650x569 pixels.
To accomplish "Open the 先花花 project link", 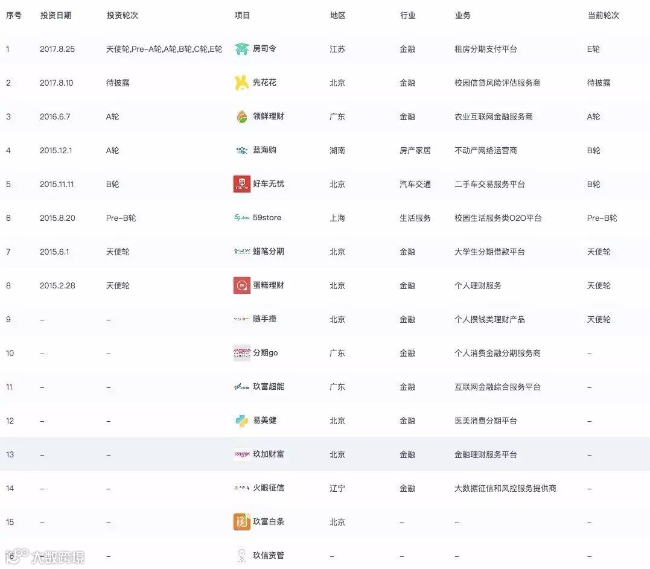I will tap(264, 83).
